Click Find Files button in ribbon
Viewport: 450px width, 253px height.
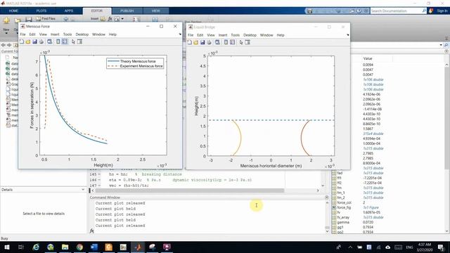click(46, 19)
